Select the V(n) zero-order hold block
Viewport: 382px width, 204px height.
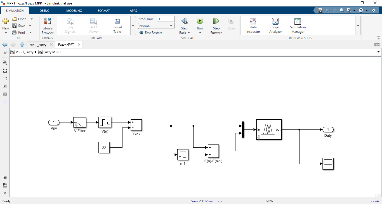point(105,122)
